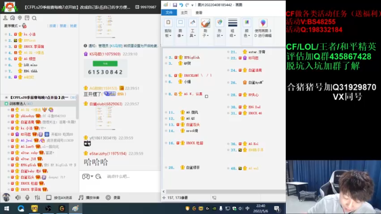Image resolution: width=381 pixels, height=214 pixels.
Task: Select mic queue user 'kz.小浩' at position 1
Action: 30,34
